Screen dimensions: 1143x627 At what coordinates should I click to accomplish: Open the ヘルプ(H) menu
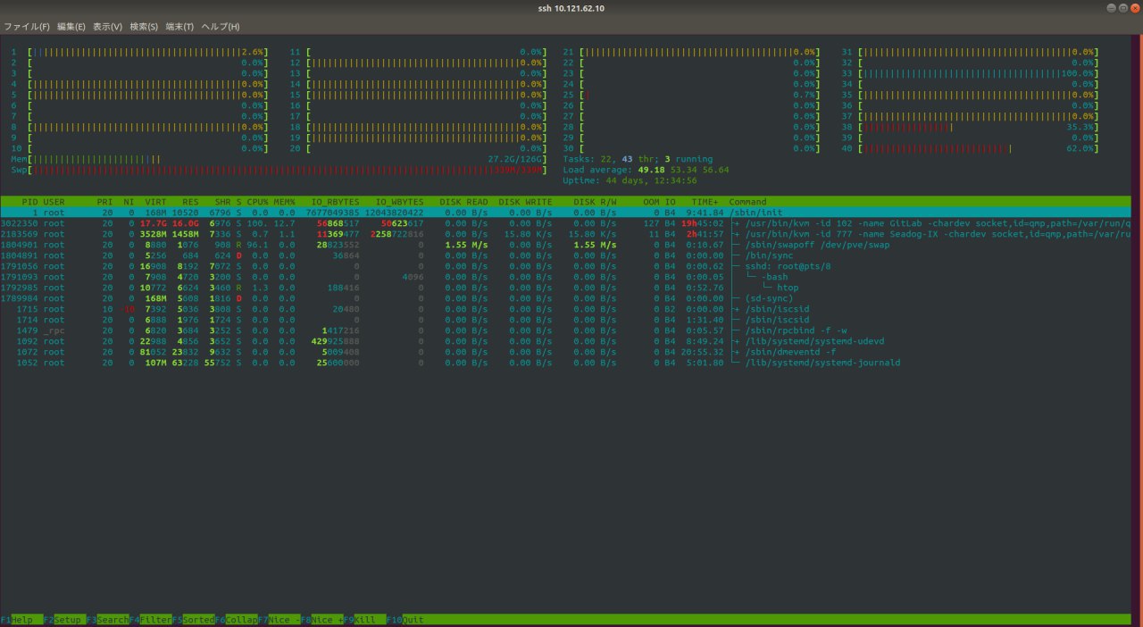point(221,27)
